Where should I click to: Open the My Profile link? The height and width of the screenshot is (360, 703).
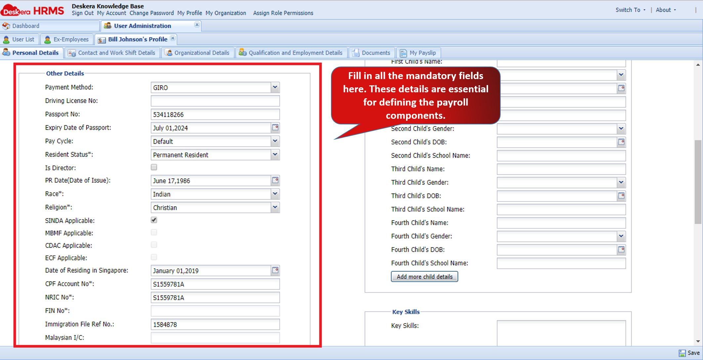[x=189, y=13]
